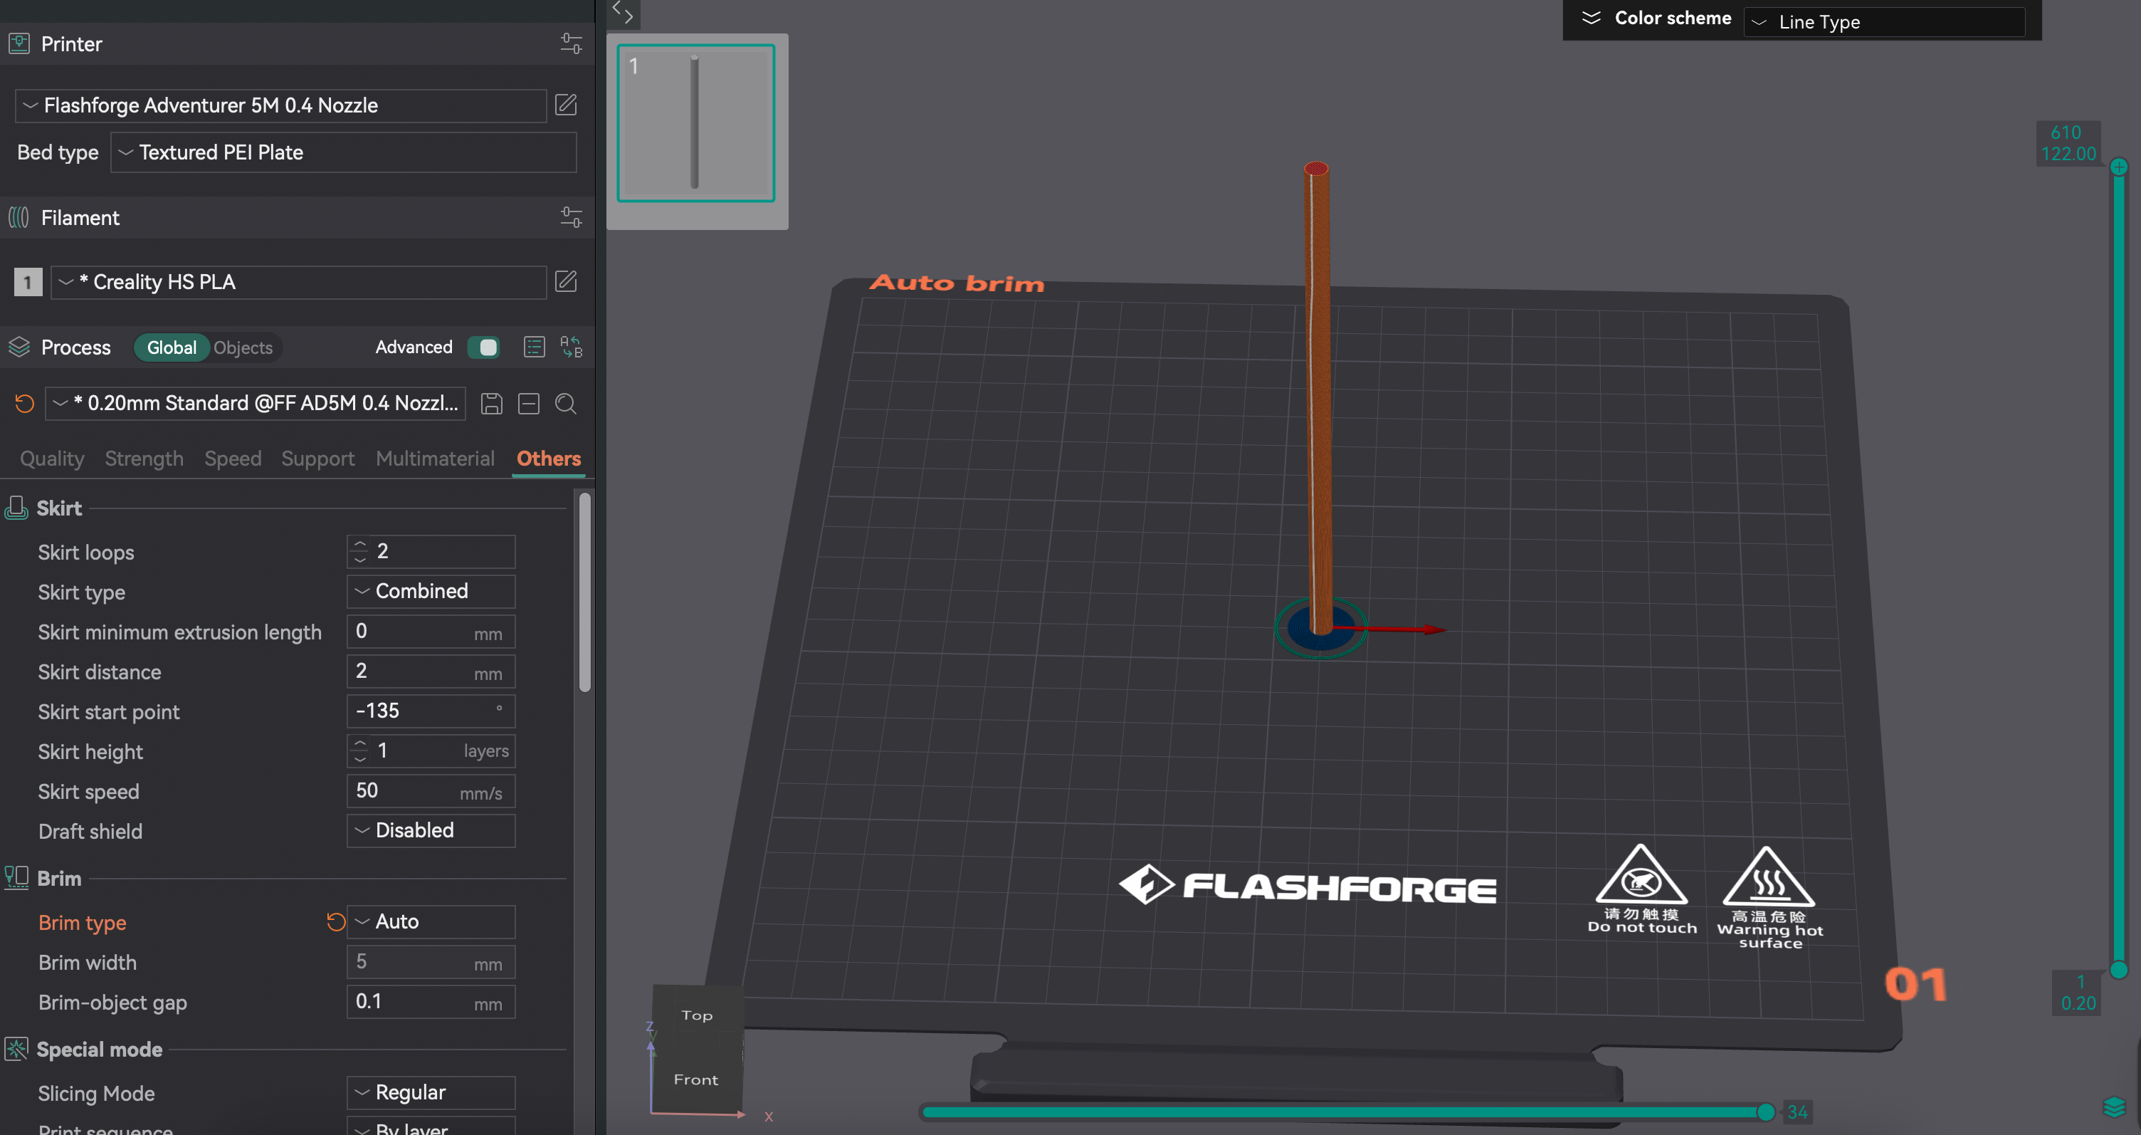Click the Brim-object gap input field
The image size is (2141, 1135).
(431, 1001)
